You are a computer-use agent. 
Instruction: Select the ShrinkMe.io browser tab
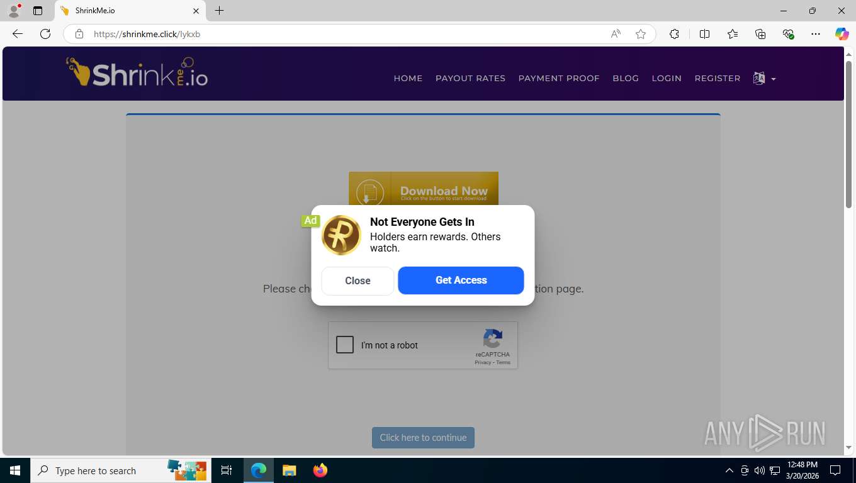pyautogui.click(x=130, y=11)
